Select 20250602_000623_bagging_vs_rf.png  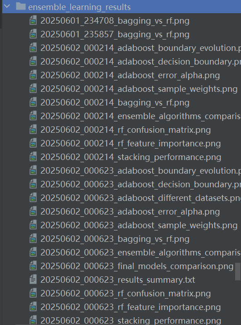[115, 239]
